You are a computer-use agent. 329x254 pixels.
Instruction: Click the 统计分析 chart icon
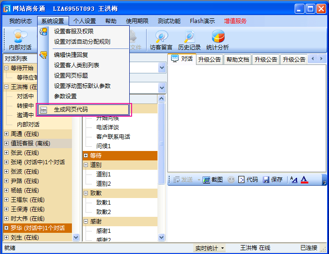pyautogui.click(x=217, y=36)
